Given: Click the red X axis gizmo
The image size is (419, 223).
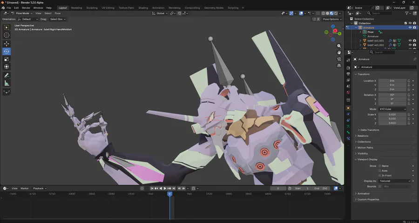Looking at the screenshot, I should point(335,31).
